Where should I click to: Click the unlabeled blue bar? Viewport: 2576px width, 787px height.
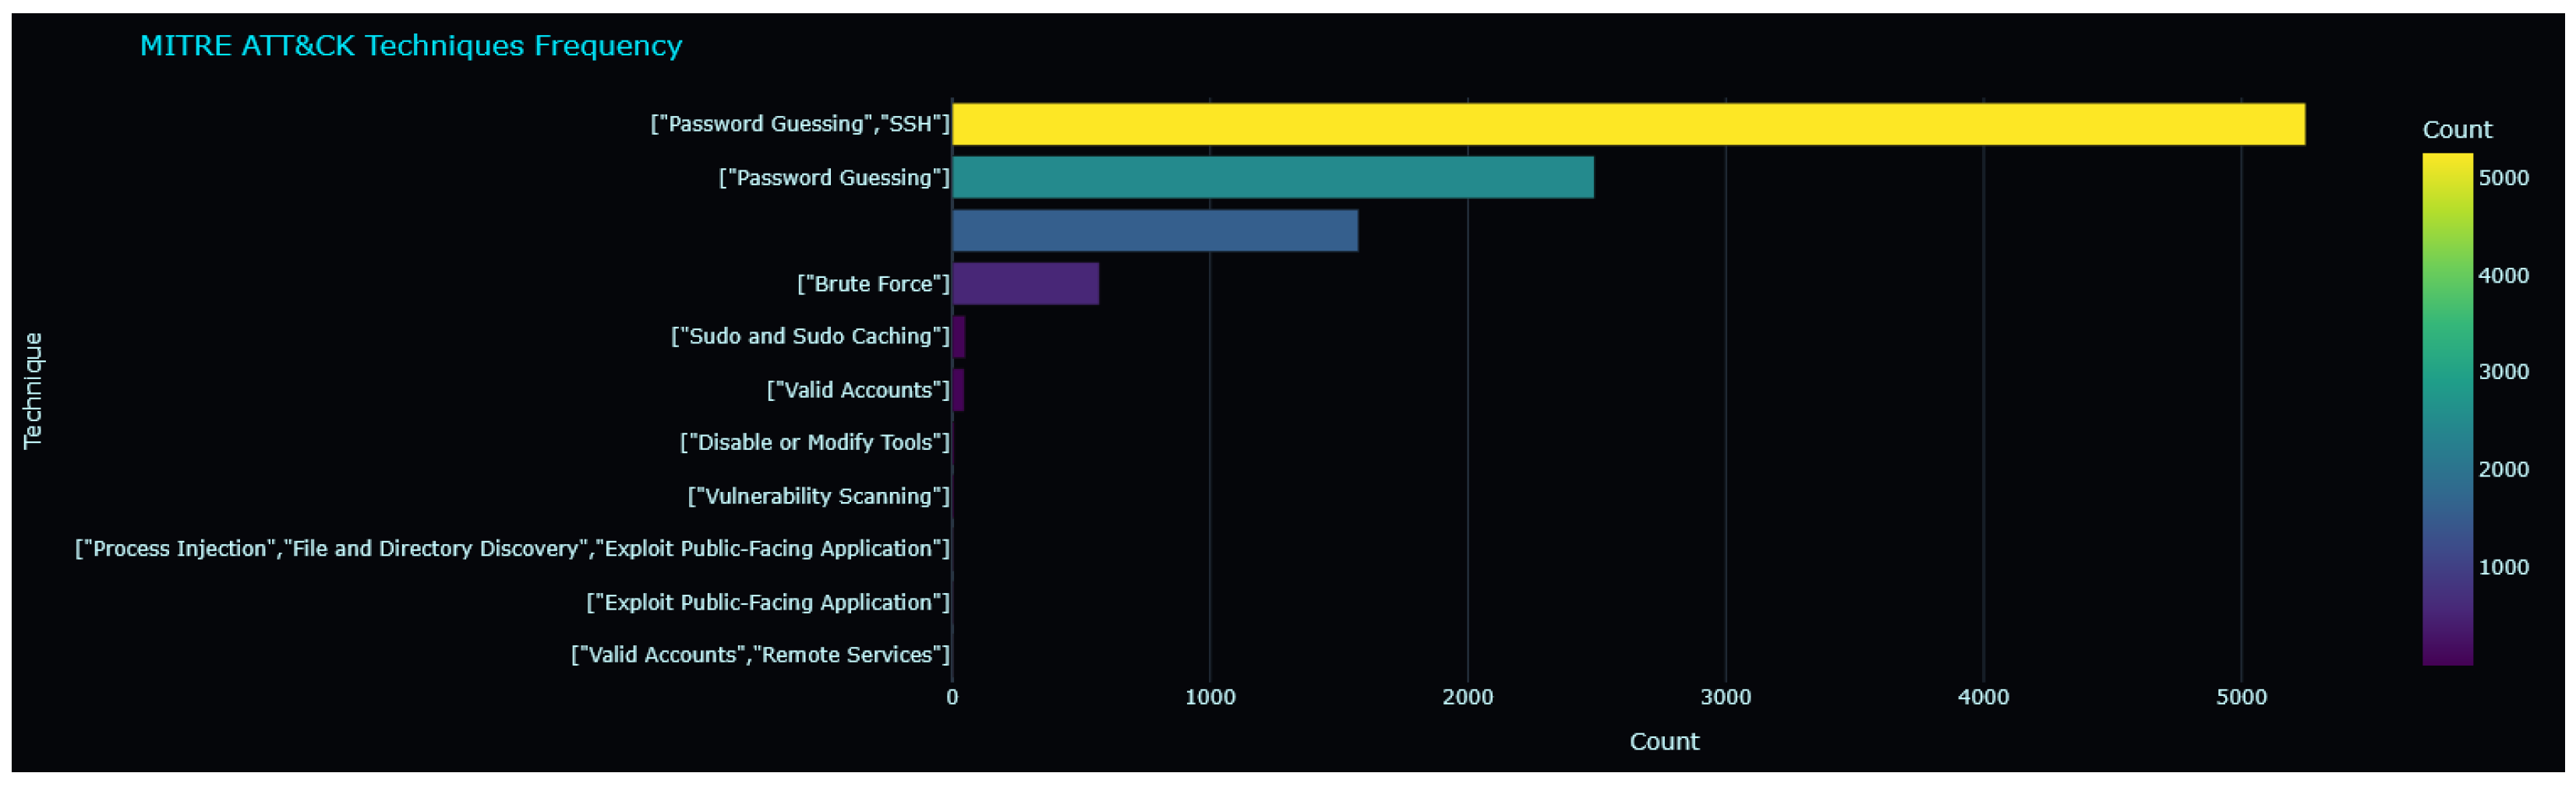click(x=1155, y=230)
